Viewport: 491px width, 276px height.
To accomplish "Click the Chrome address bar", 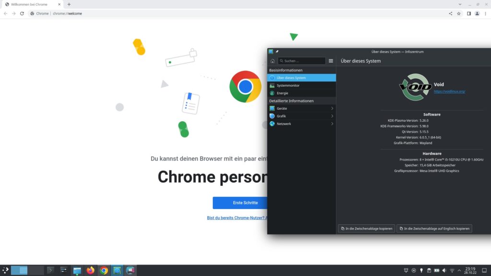I will click(238, 13).
